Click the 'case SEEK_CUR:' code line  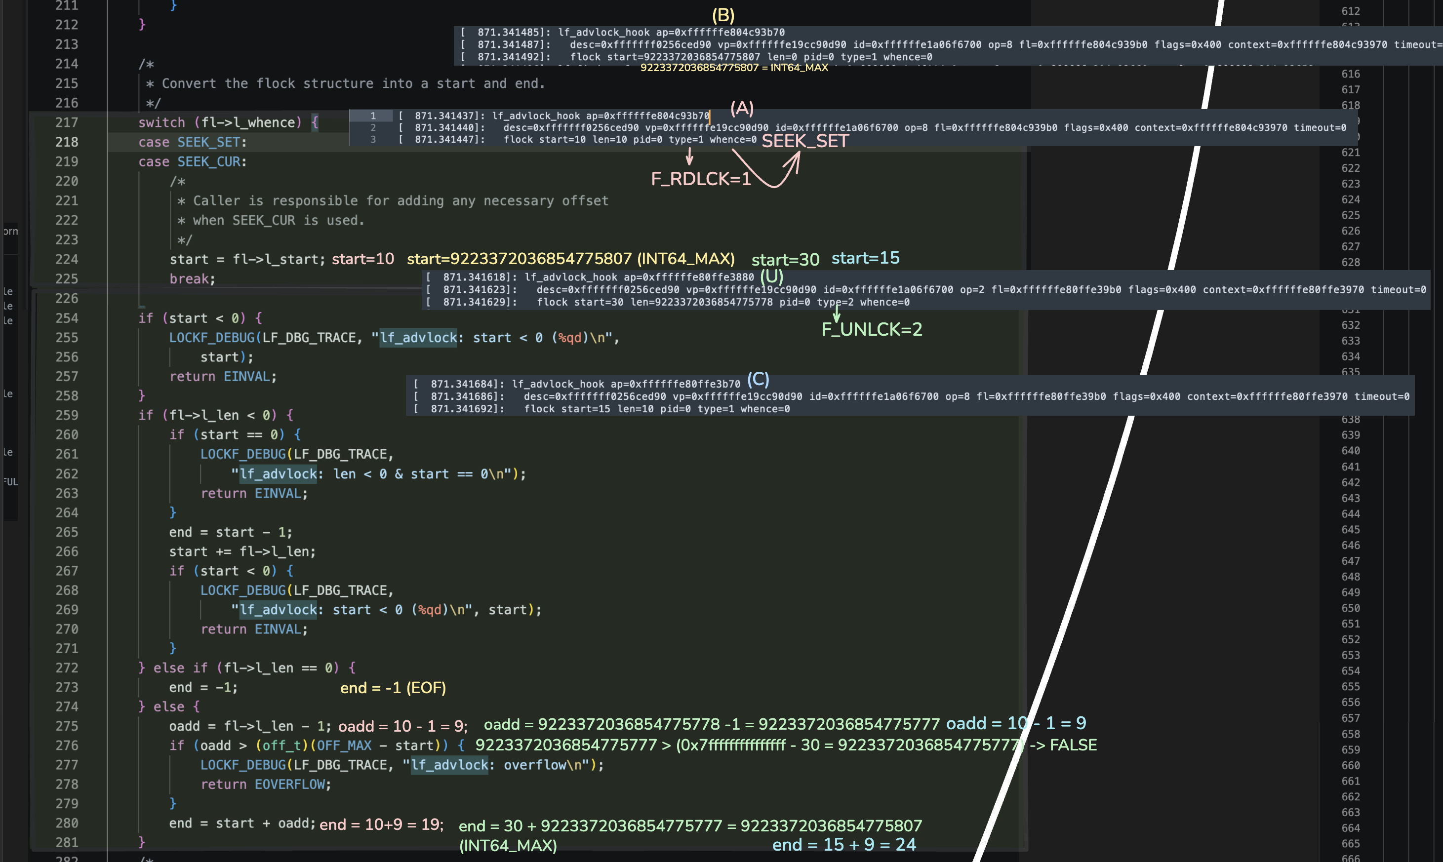tap(192, 161)
